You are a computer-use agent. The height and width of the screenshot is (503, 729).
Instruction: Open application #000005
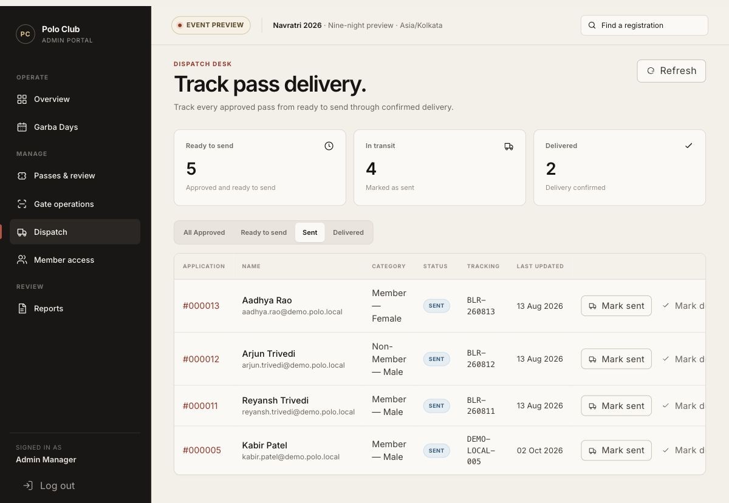(x=202, y=450)
